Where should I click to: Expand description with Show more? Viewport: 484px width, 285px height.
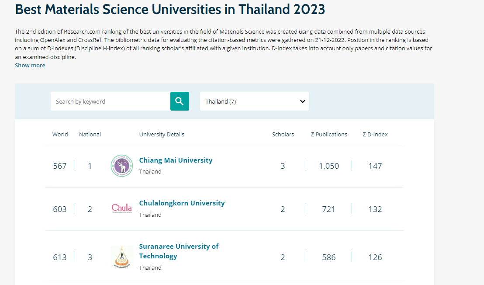click(x=30, y=66)
